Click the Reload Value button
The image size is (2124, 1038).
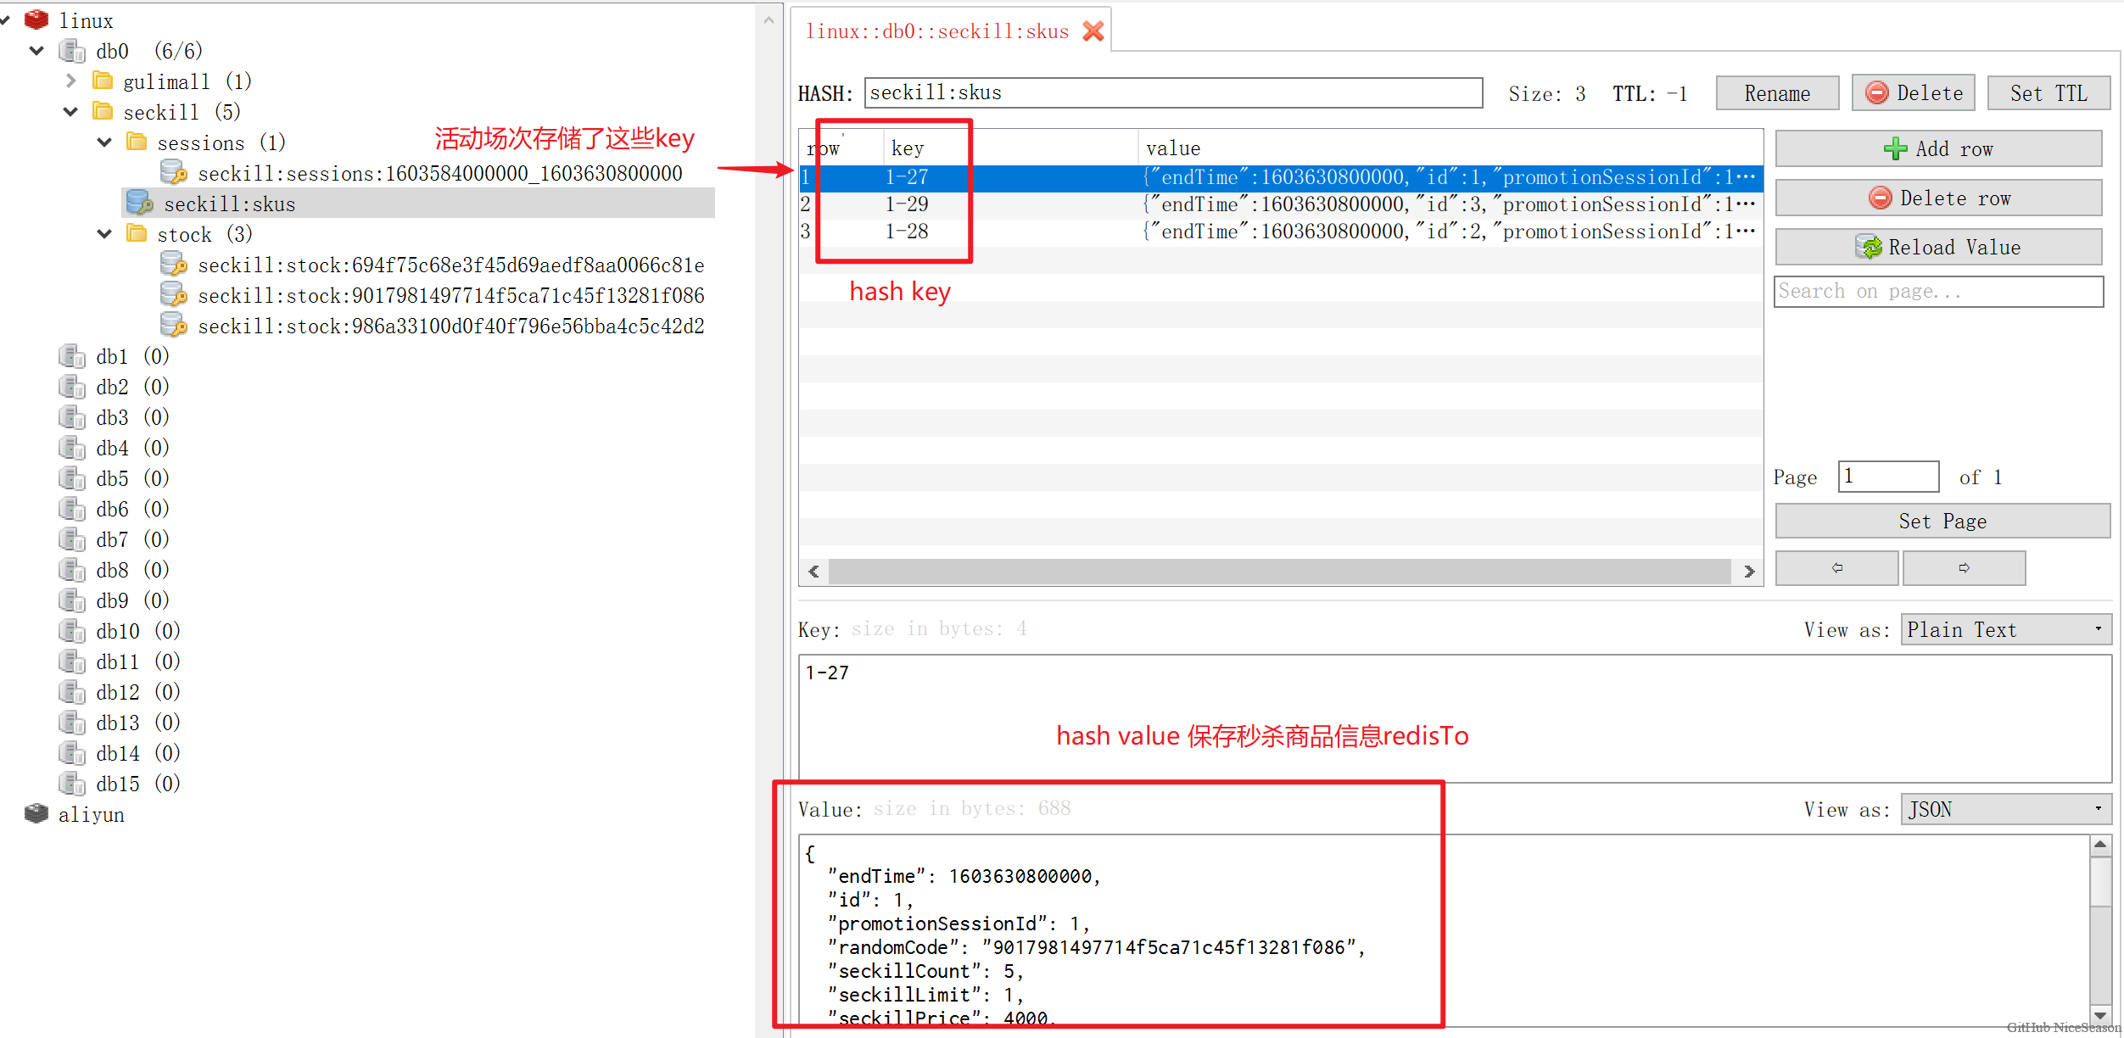tap(1938, 247)
